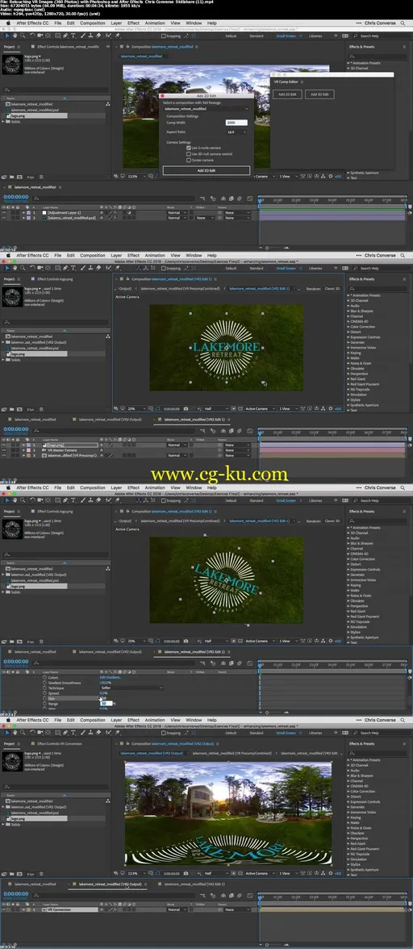Screen dimensions: 413x949
Task: Select the Selection arrow tool in second frame toolbar
Action: pos(8,268)
